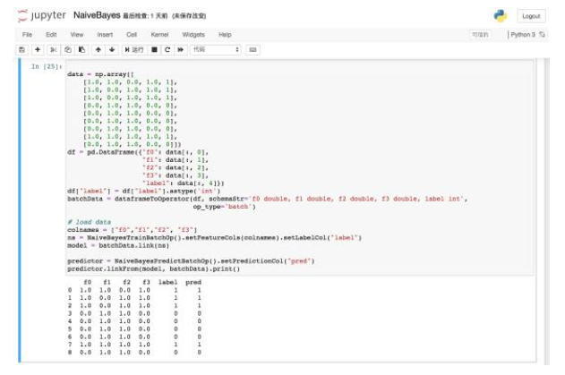Cut selected cell with scissors icon
The width and height of the screenshot is (565, 375).
coord(54,50)
